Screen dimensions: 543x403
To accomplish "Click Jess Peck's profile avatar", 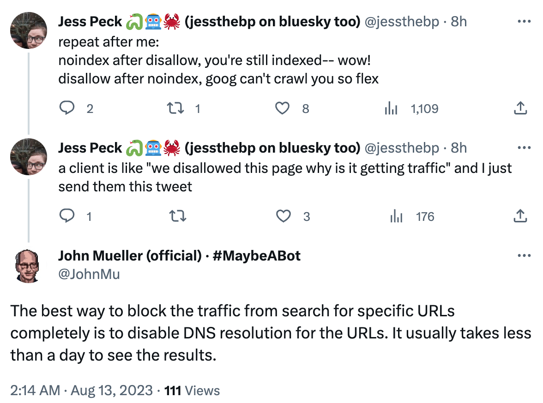I will (x=28, y=30).
